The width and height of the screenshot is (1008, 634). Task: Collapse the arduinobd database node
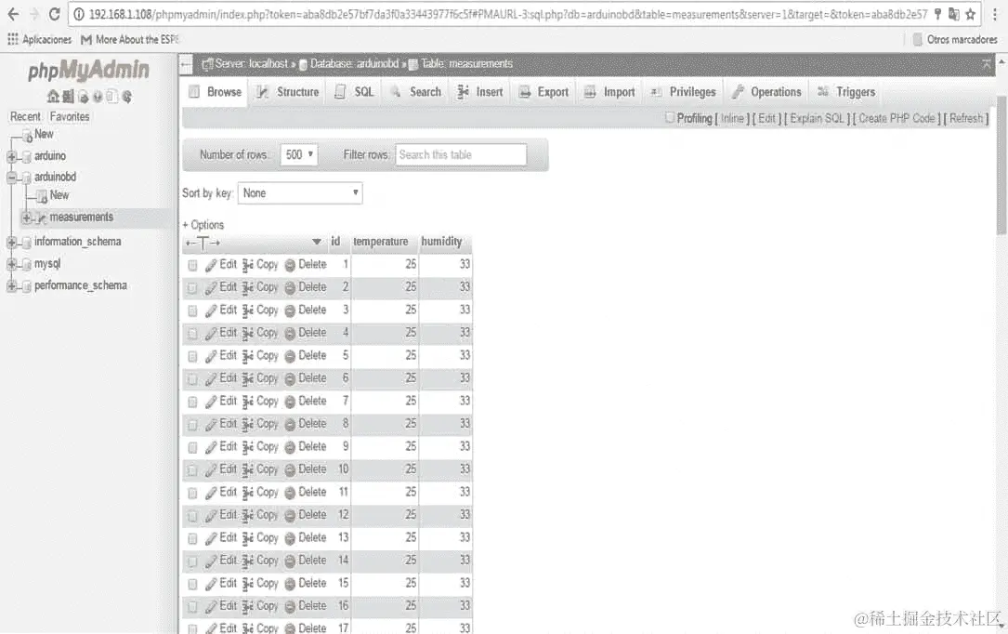coord(11,177)
